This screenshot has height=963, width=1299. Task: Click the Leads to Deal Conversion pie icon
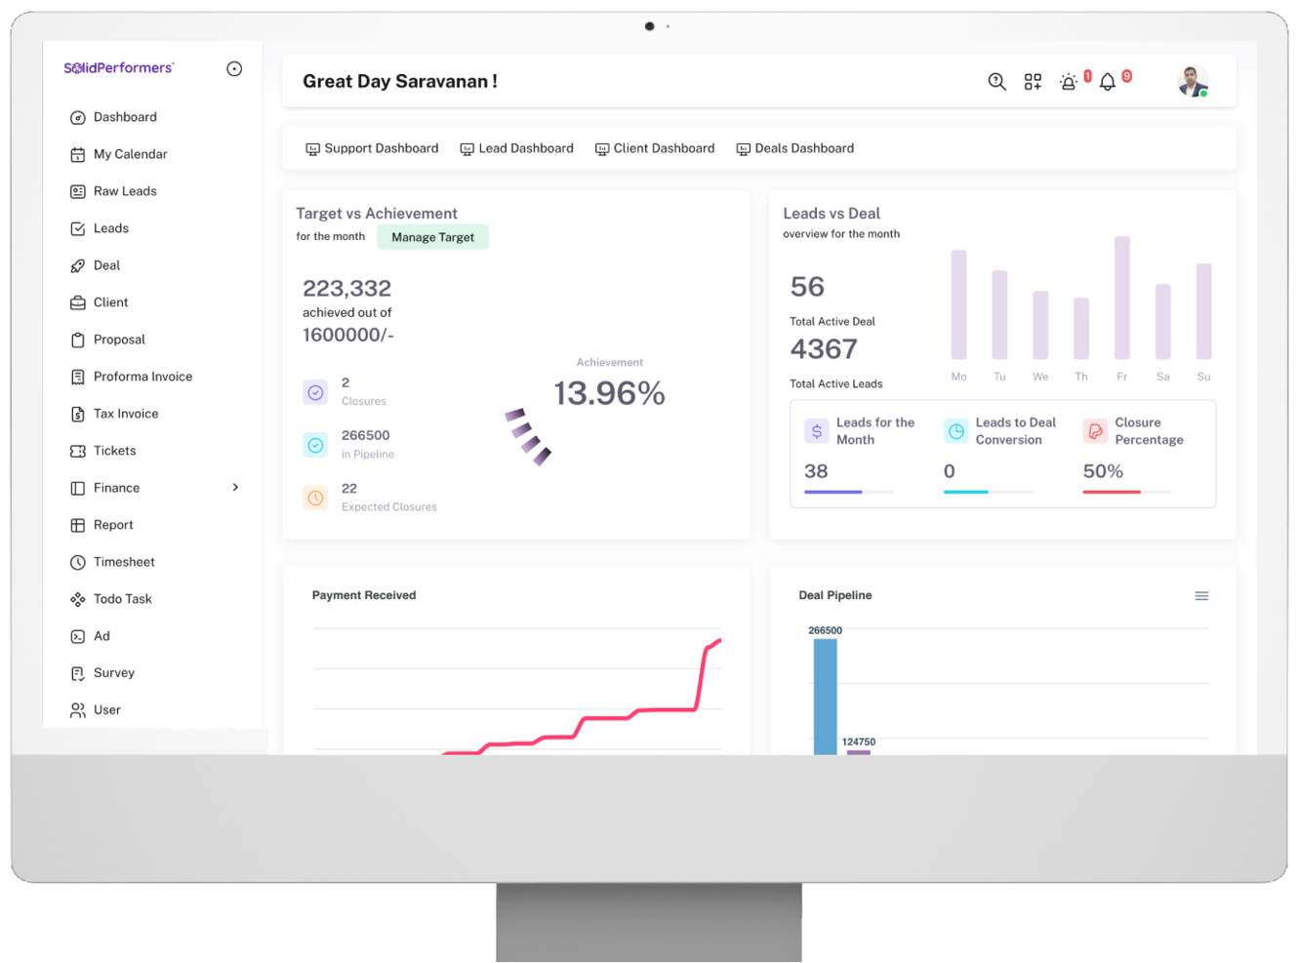click(956, 431)
